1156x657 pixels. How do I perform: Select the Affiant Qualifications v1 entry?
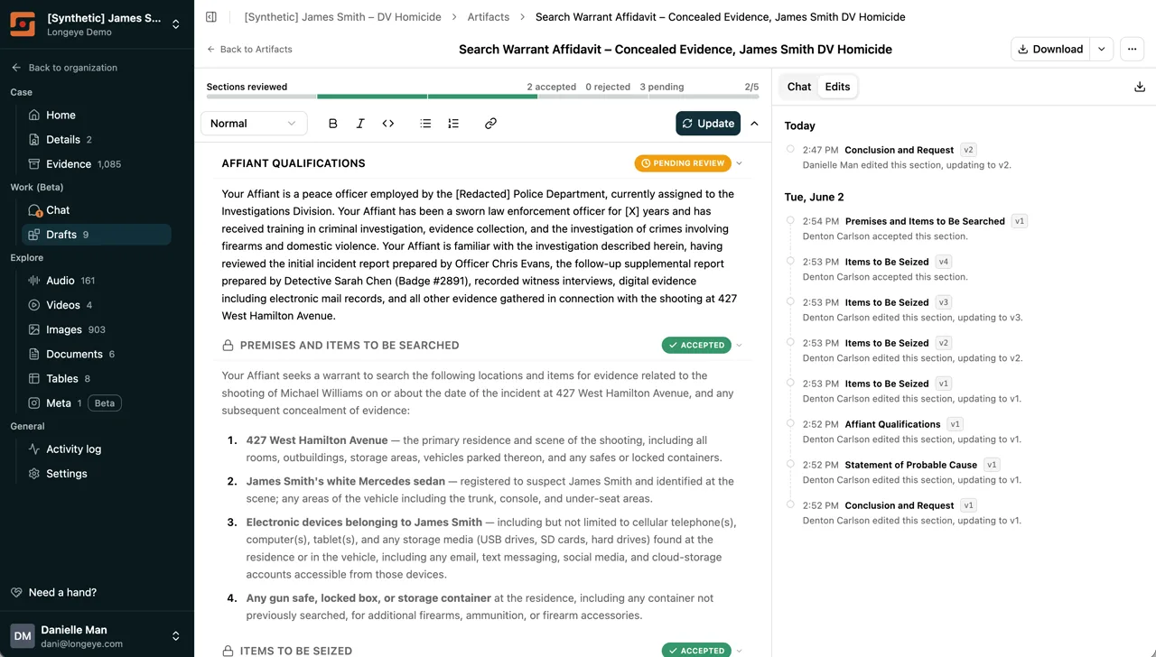pyautogui.click(x=962, y=431)
